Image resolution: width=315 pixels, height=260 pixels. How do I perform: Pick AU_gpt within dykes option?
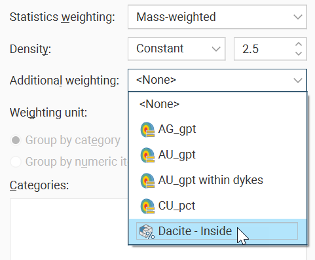coord(217,180)
